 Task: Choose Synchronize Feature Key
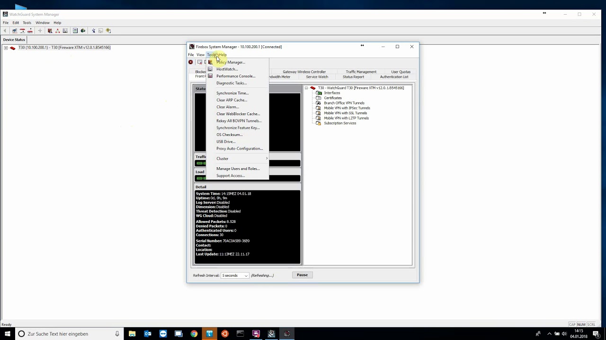238,127
